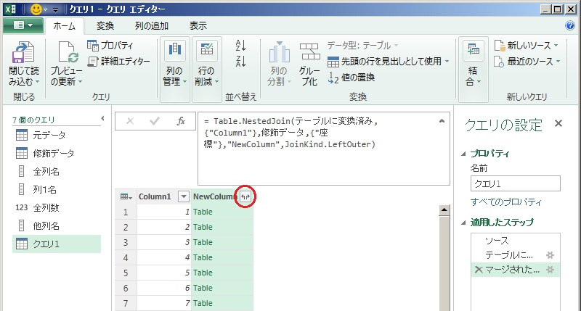The image size is (581, 311).
Task: Open the 詳細エディター advanced editor
Action: (118, 61)
